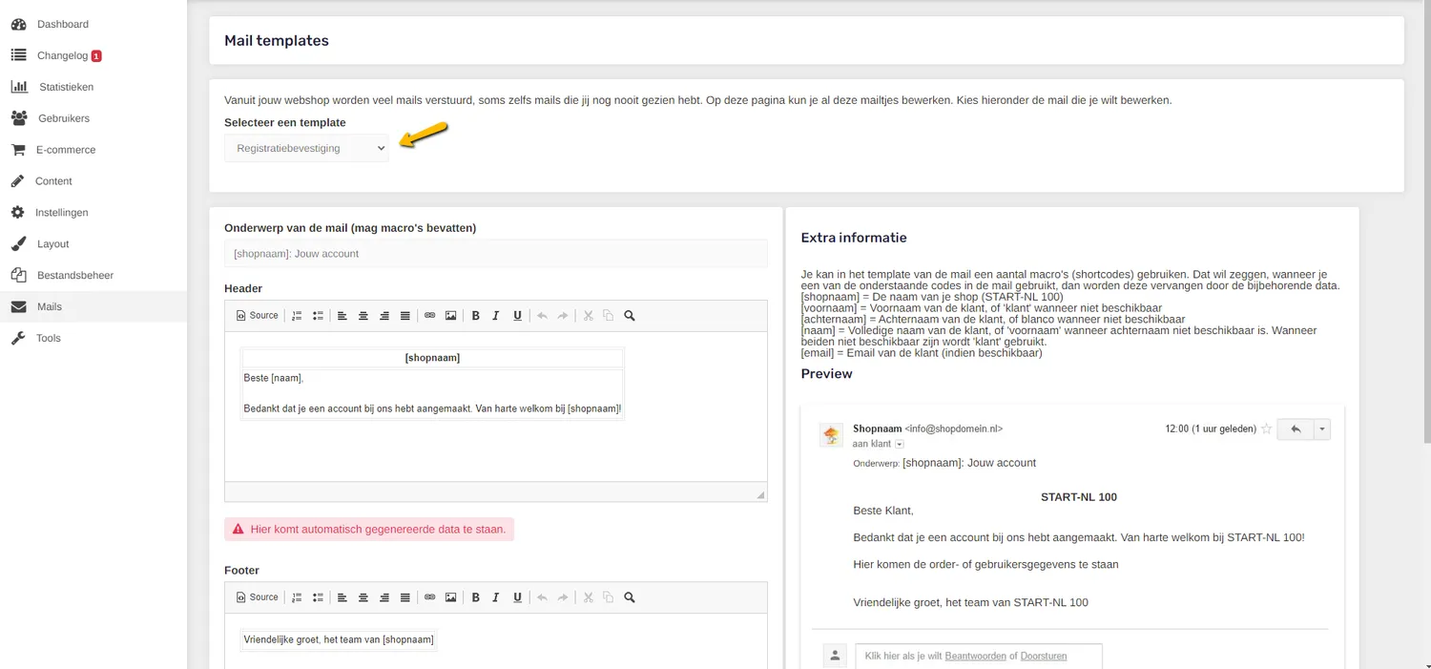1431x669 pixels.
Task: Toggle underline in Footer editor
Action: click(x=517, y=597)
